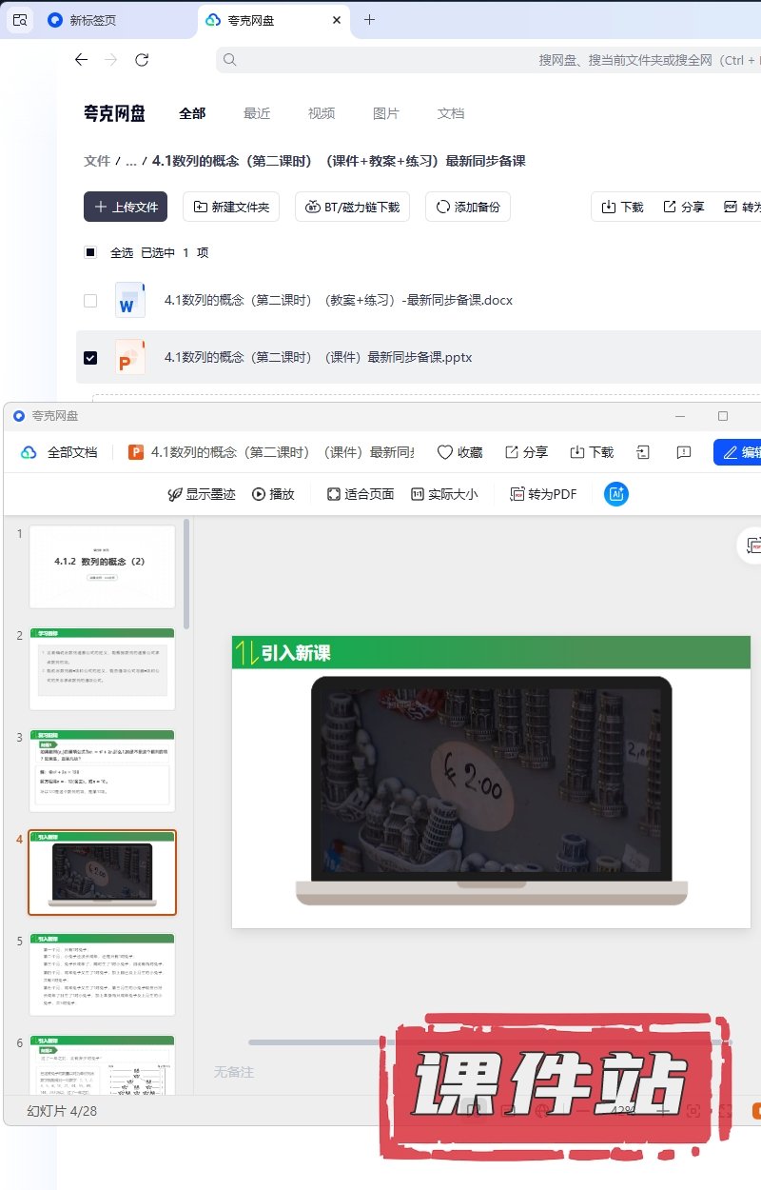Screen dimensions: 761x1190
Task: Reload the page with the browser refresh icon
Action: pos(142,60)
